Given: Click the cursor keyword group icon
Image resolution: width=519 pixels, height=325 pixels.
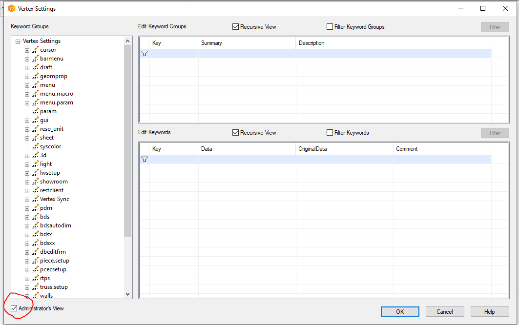Looking at the screenshot, I should (35, 50).
